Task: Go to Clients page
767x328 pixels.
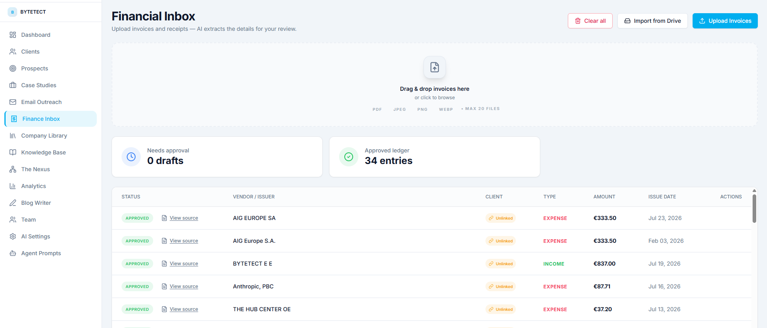Action: [x=51, y=52]
